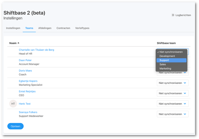Screen dimensions: 199x139
Task: Expand team dropdown for Egbertje Kopers
Action: point(173,83)
